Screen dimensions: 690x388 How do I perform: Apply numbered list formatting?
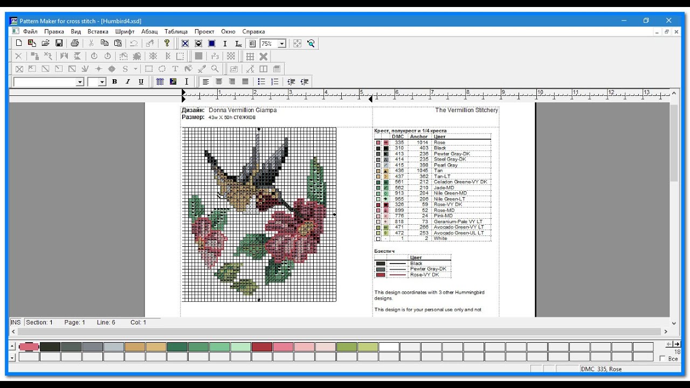(x=275, y=82)
